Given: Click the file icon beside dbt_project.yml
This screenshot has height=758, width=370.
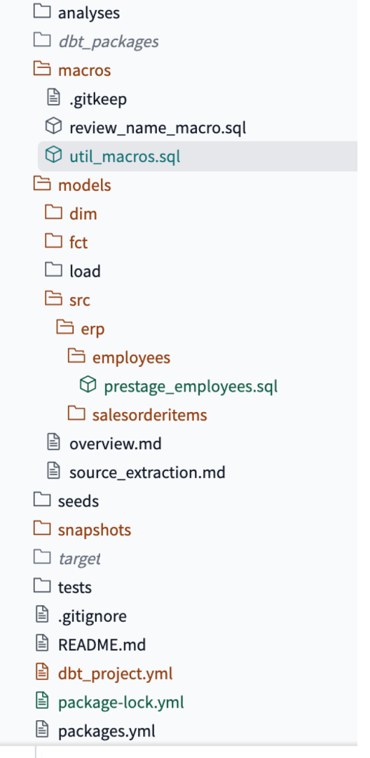Looking at the screenshot, I should [x=42, y=673].
